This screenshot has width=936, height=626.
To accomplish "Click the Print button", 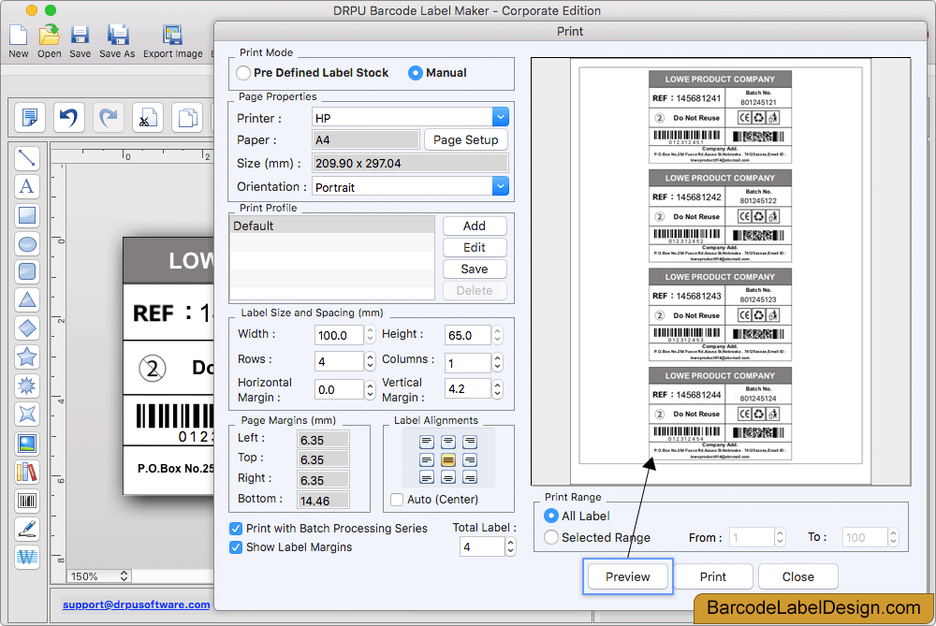I will pos(712,576).
